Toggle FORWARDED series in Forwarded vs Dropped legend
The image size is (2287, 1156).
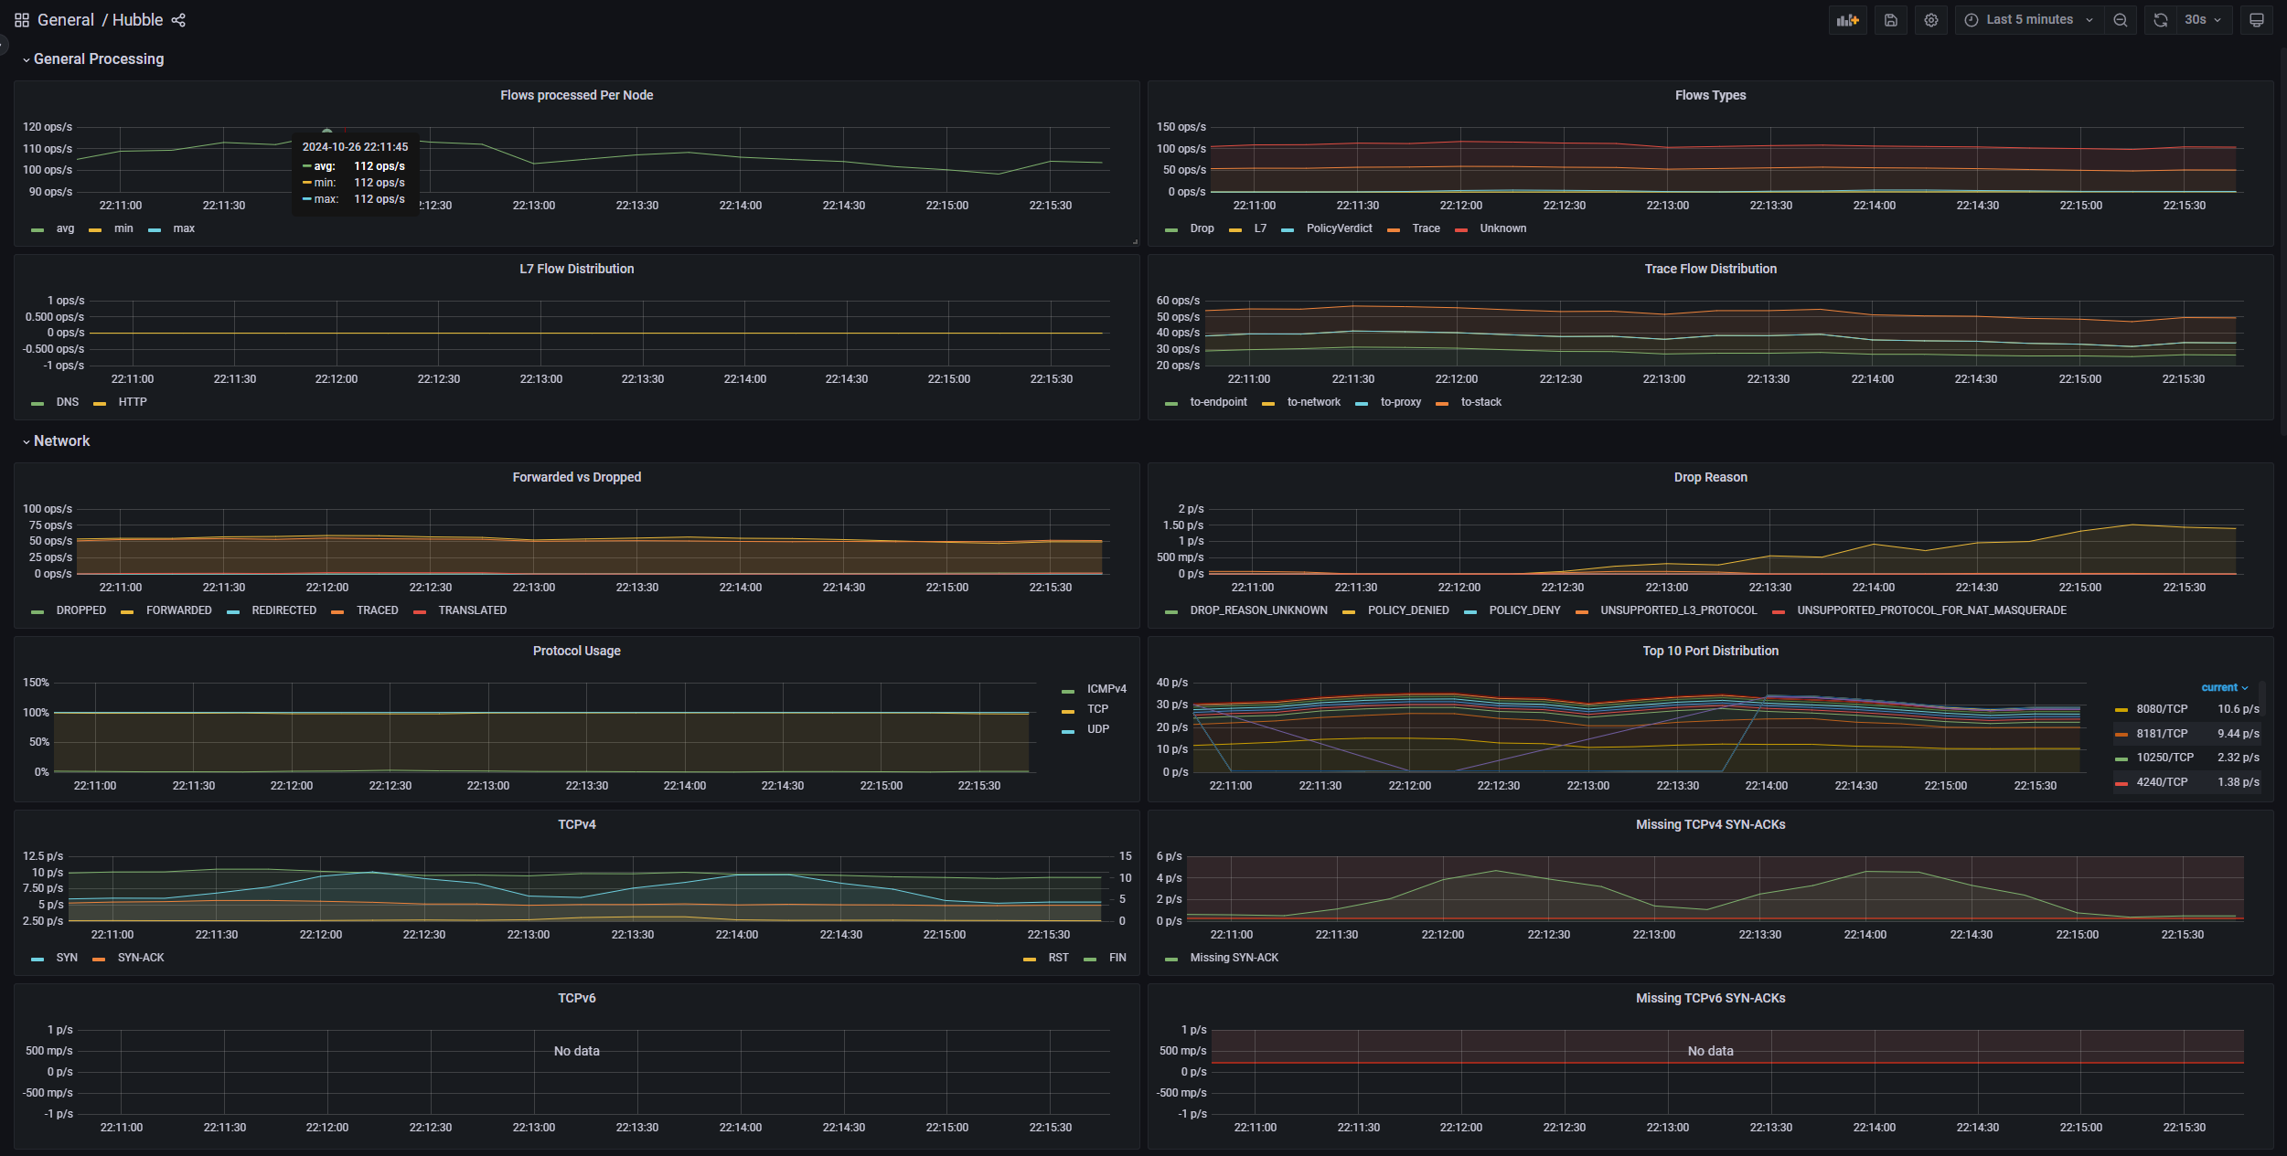[x=178, y=610]
